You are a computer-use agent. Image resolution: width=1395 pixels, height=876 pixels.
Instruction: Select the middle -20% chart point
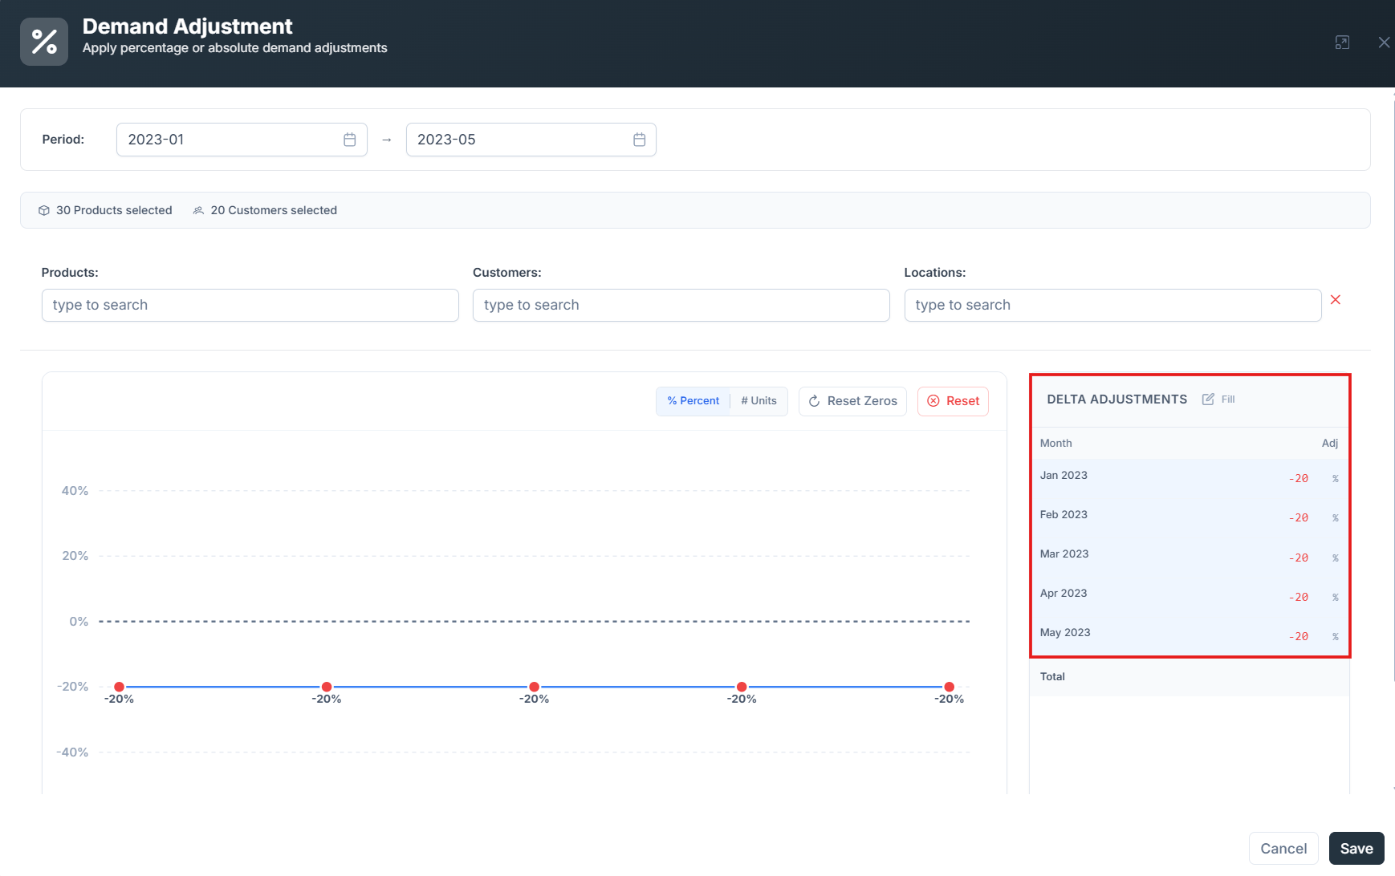coord(534,687)
